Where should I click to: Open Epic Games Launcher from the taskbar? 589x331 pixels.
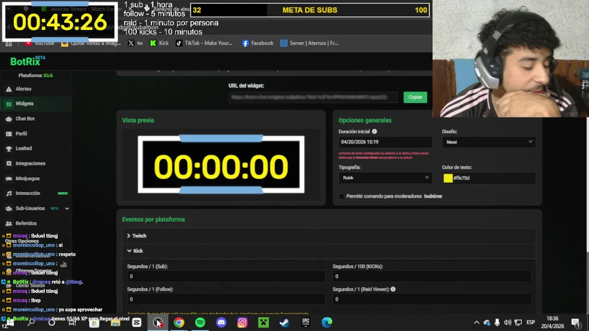pyautogui.click(x=306, y=322)
